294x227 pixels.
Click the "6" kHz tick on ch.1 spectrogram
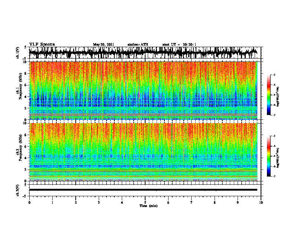click(x=26, y=85)
